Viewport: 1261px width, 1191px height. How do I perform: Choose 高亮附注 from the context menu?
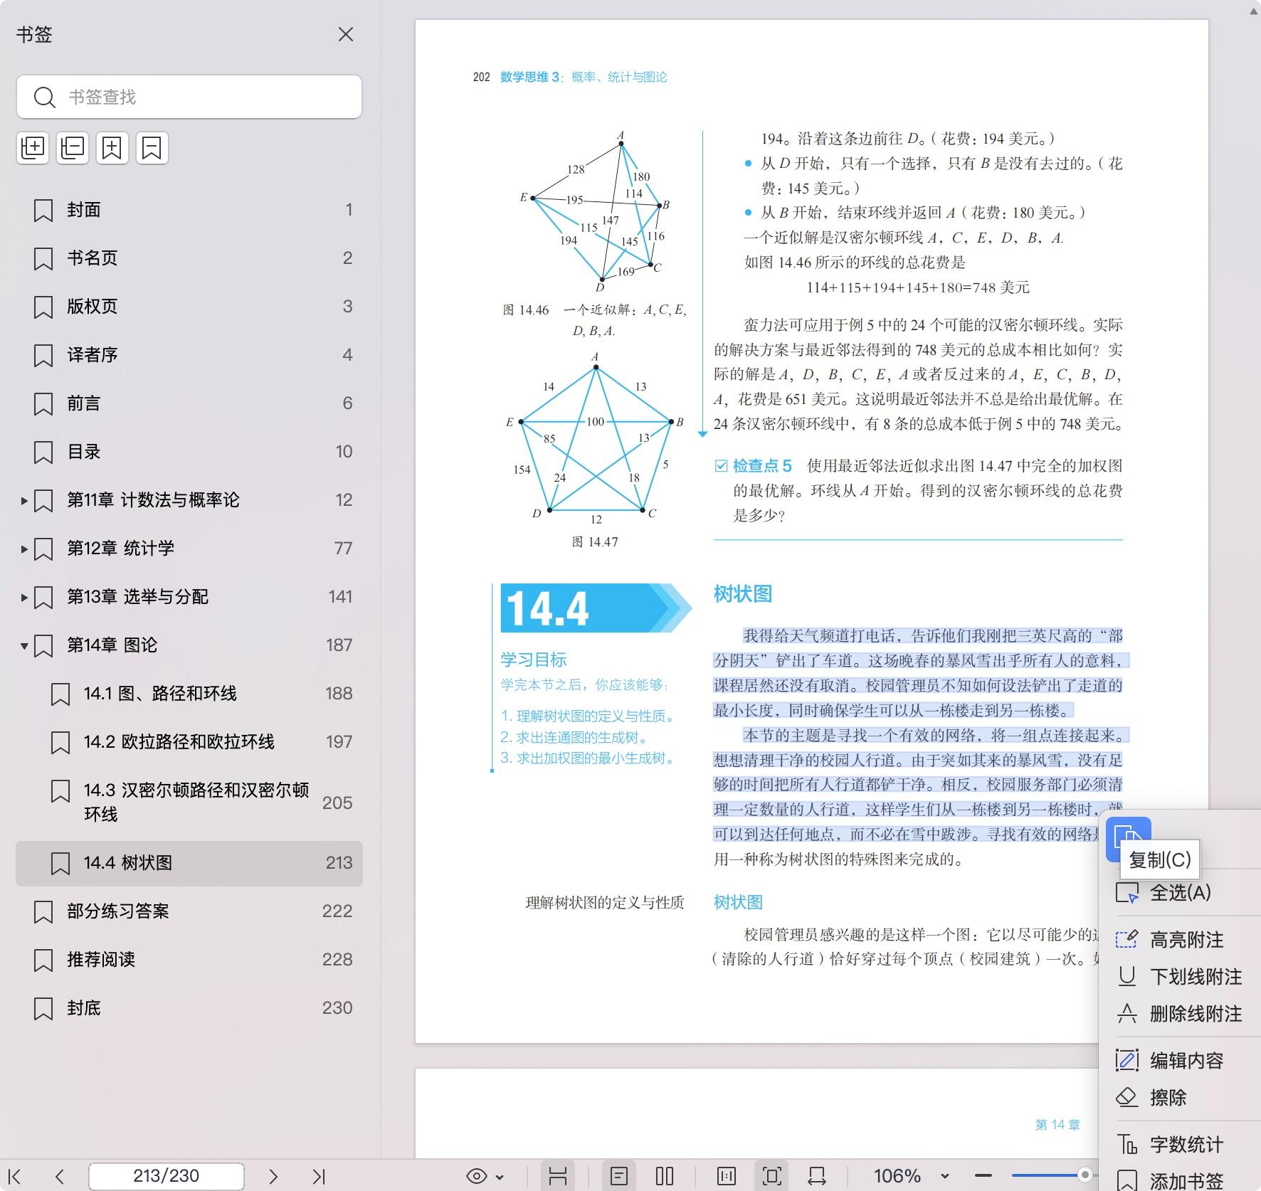1186,940
